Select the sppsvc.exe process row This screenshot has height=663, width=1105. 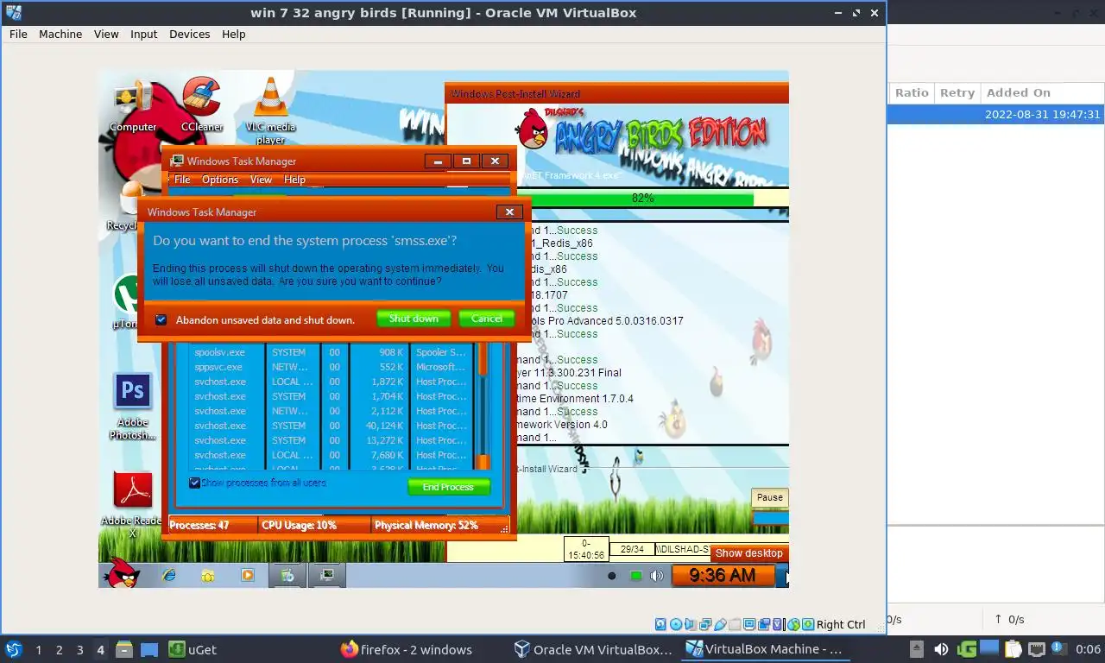pyautogui.click(x=331, y=367)
